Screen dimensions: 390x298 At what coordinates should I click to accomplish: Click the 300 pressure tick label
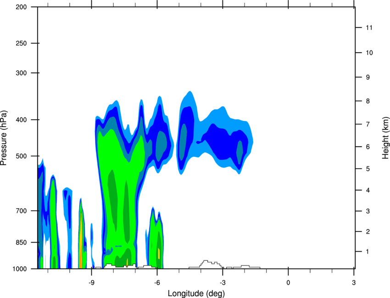click(x=21, y=73)
